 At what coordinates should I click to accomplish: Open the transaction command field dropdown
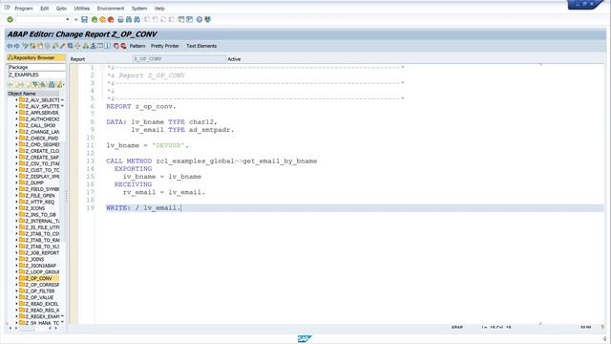[68, 19]
